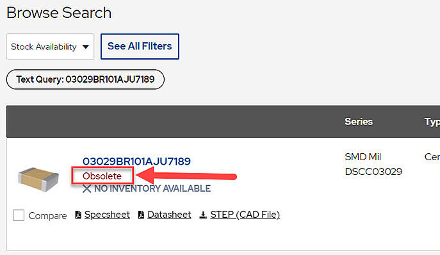Click the Stock Availability dropdown arrow

tap(86, 47)
